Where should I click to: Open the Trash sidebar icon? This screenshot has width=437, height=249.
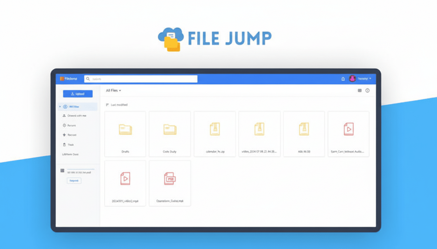point(65,145)
